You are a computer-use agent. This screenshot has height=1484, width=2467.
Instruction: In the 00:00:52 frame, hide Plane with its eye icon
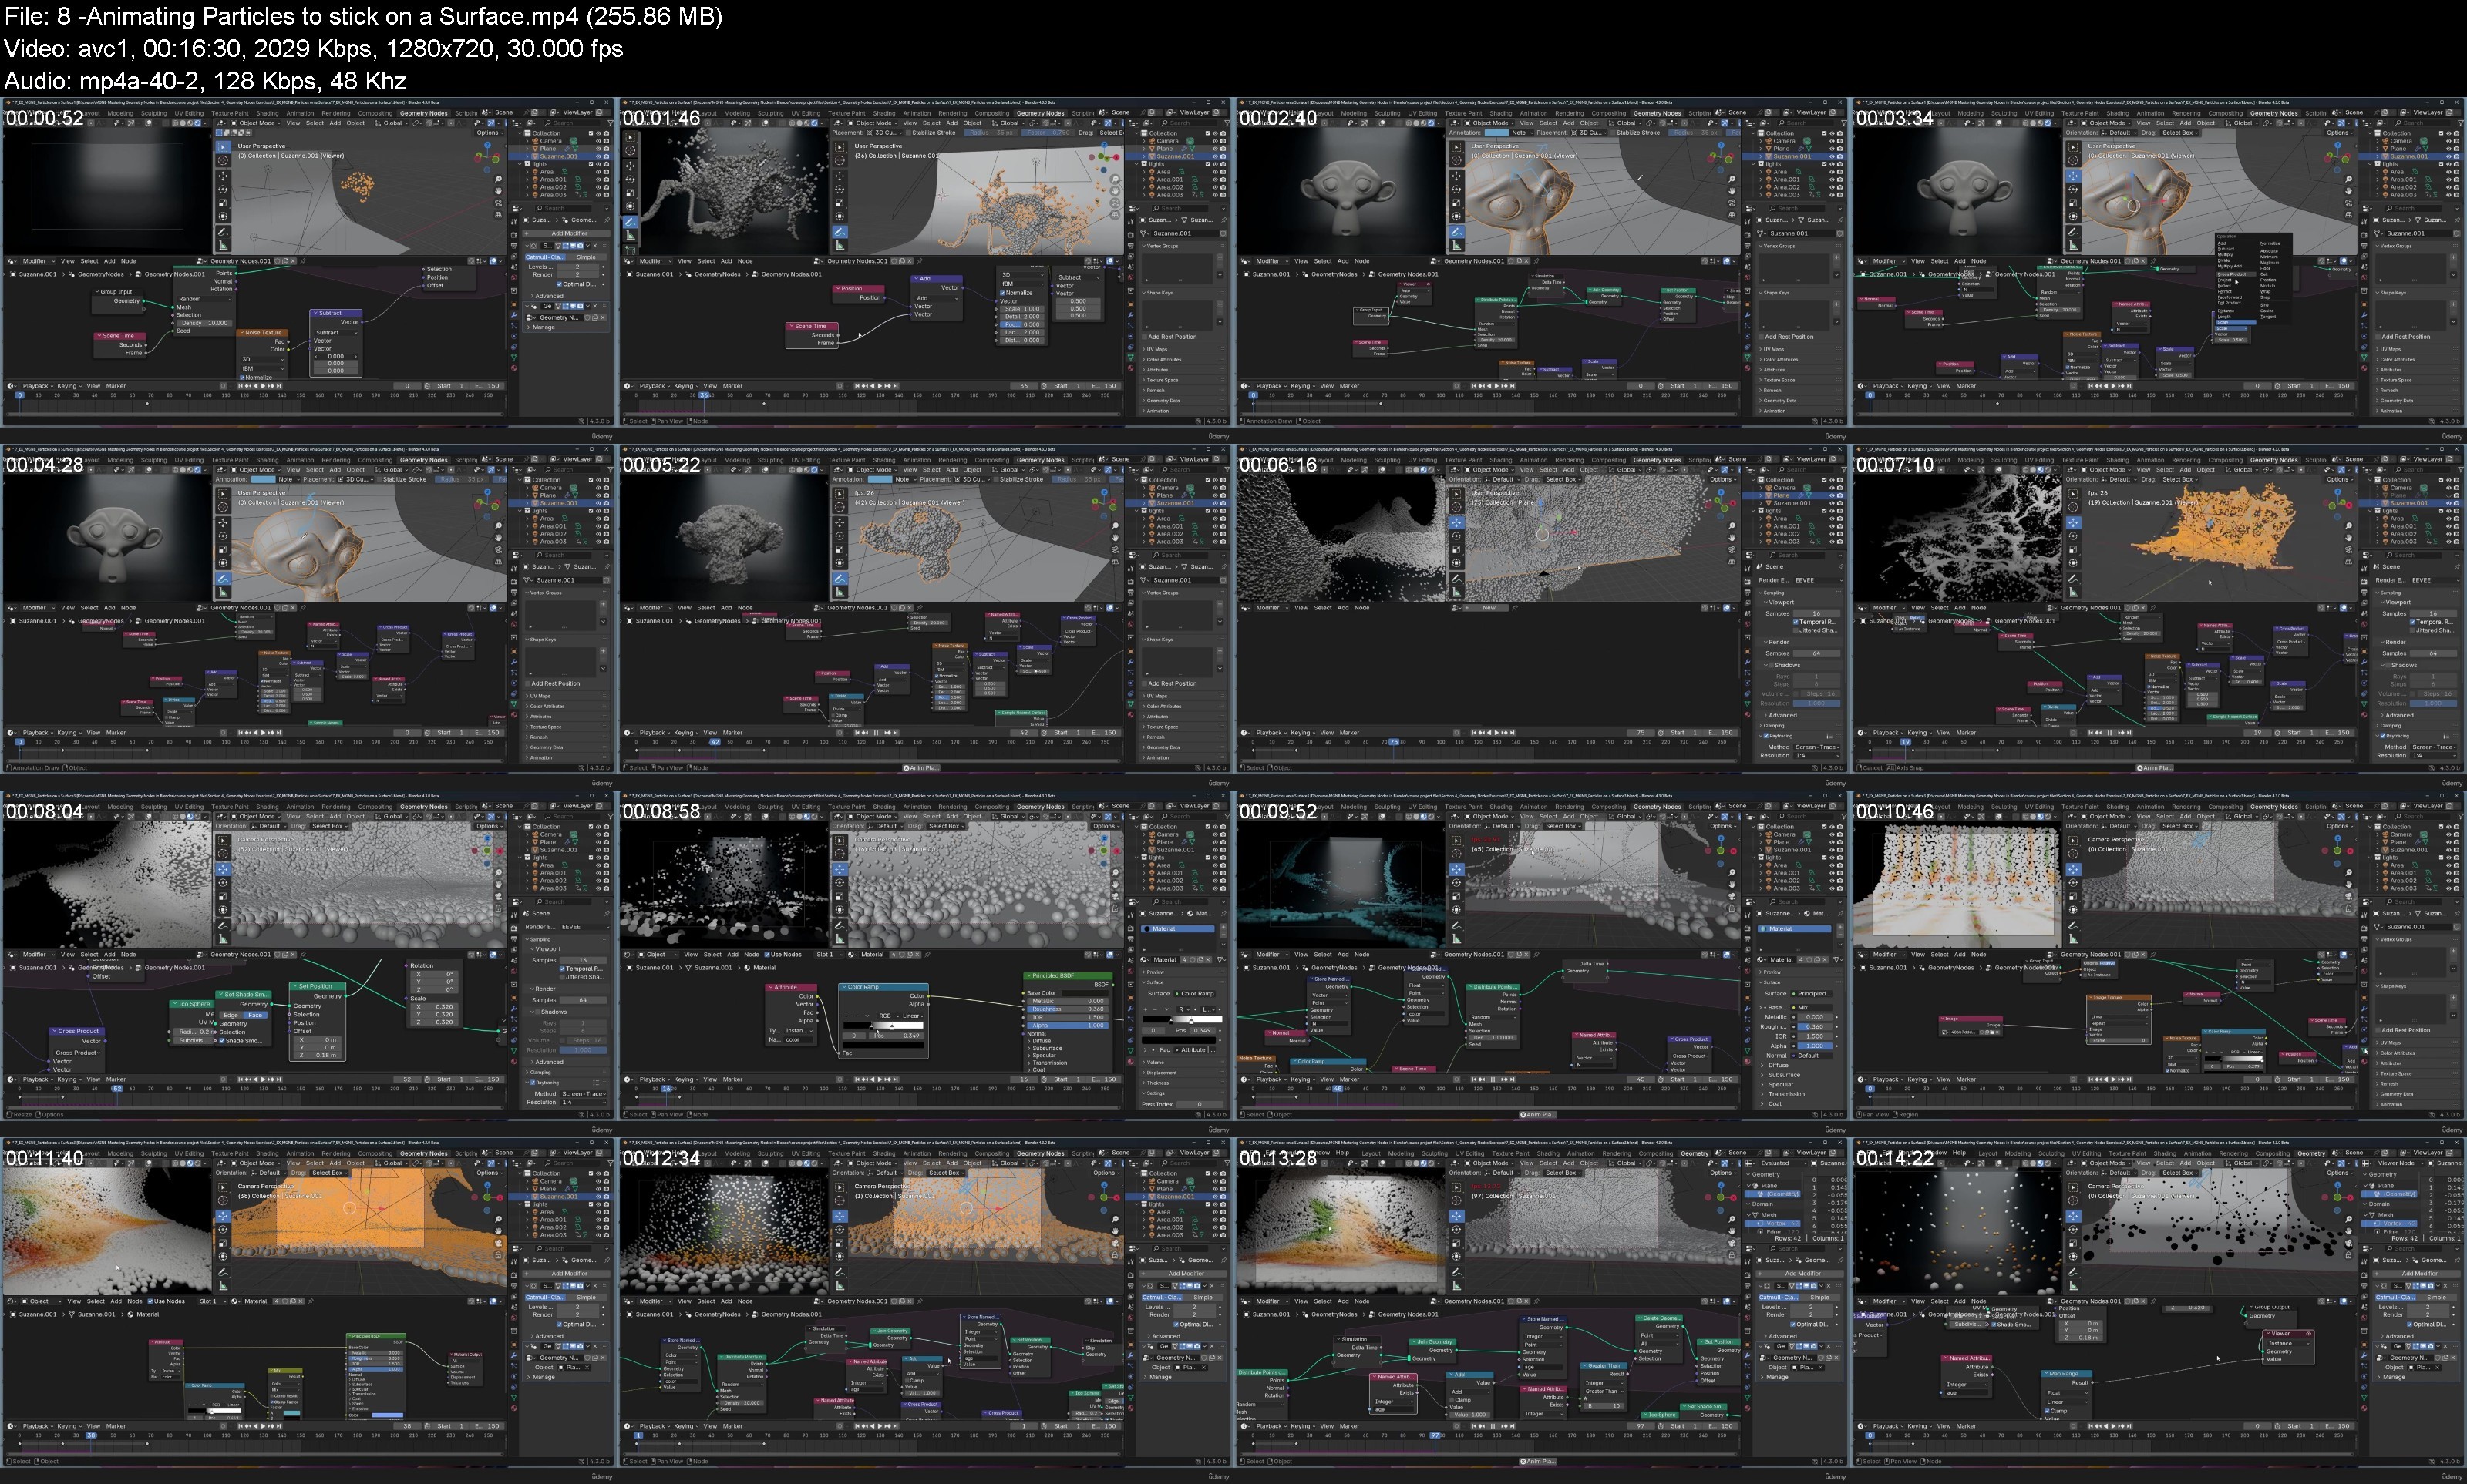(598, 149)
